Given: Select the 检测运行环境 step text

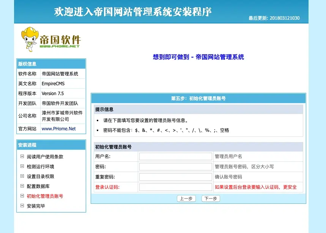Looking at the screenshot, I should (40, 167).
